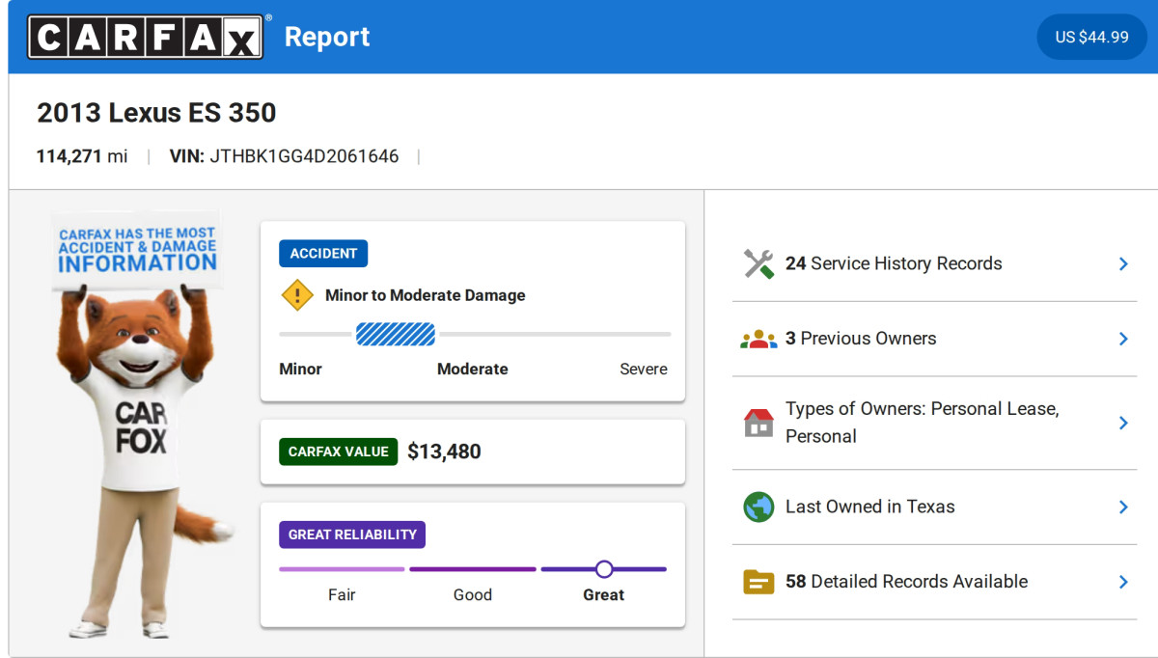Expand 58 Detailed Records Available chevron
The width and height of the screenshot is (1158, 658).
[x=1123, y=582]
